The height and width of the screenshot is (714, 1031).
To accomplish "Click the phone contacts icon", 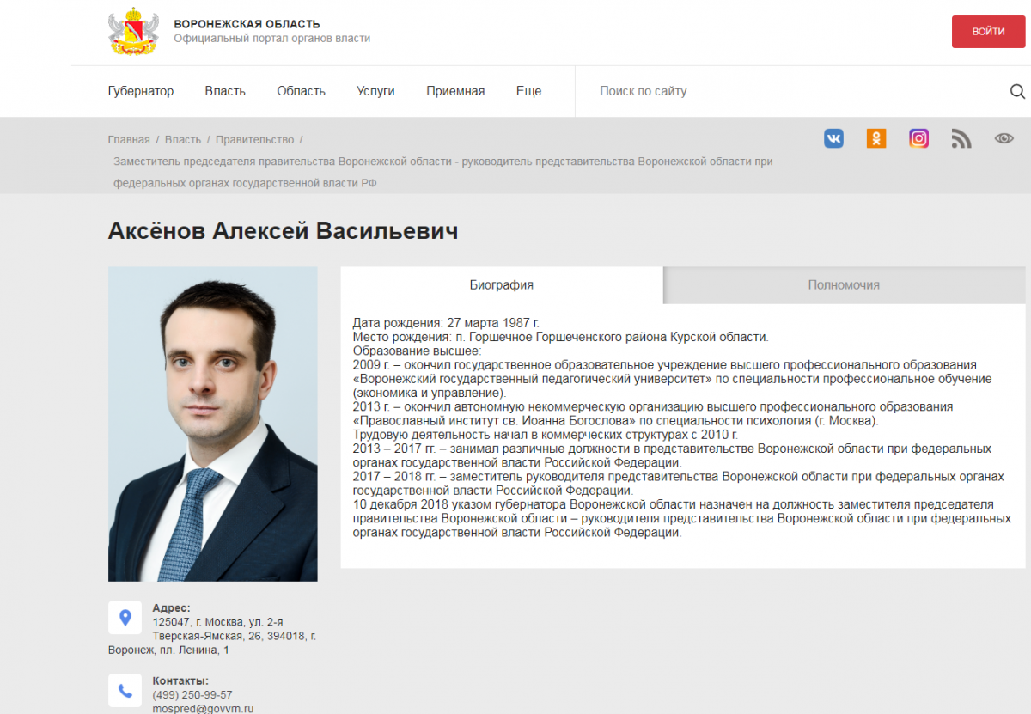I will (125, 690).
